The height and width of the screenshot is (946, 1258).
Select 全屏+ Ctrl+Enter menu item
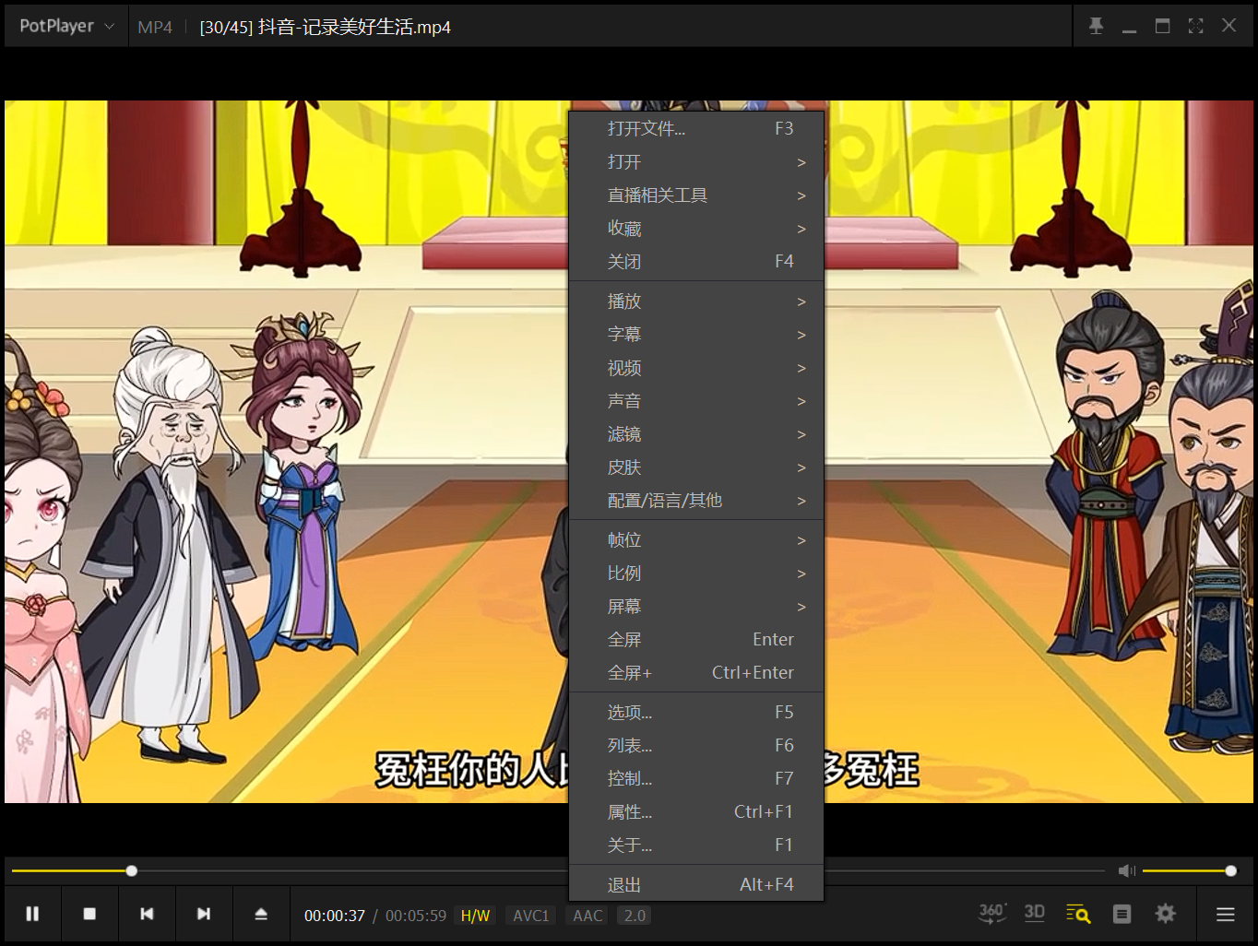[x=696, y=673]
